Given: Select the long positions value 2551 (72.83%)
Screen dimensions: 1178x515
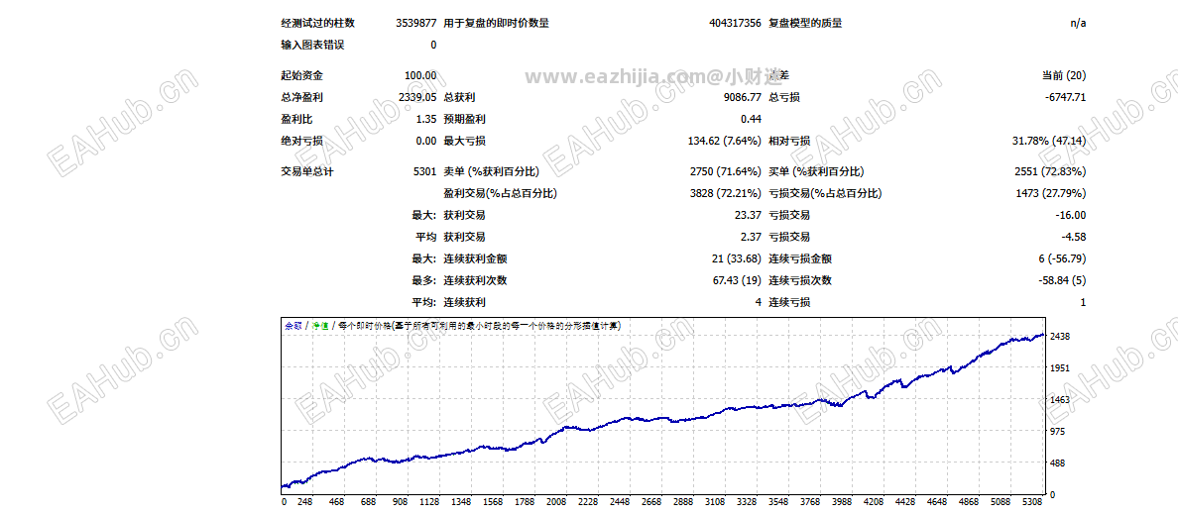Looking at the screenshot, I should pos(1050,172).
